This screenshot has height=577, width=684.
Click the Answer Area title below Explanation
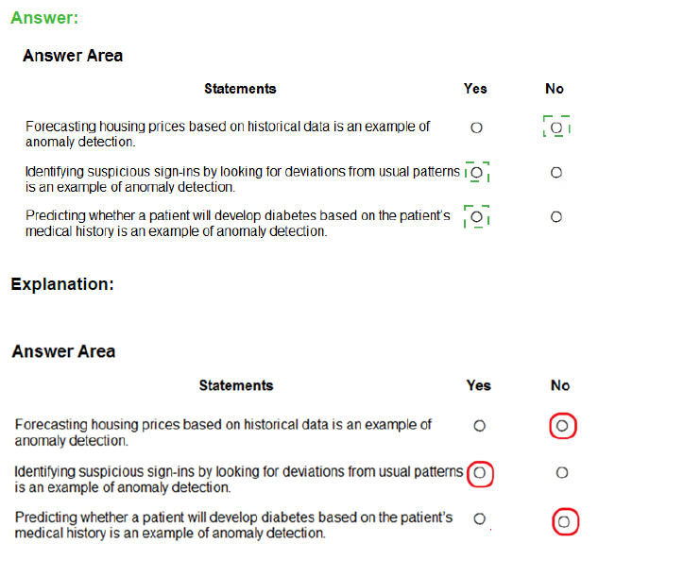(x=63, y=351)
